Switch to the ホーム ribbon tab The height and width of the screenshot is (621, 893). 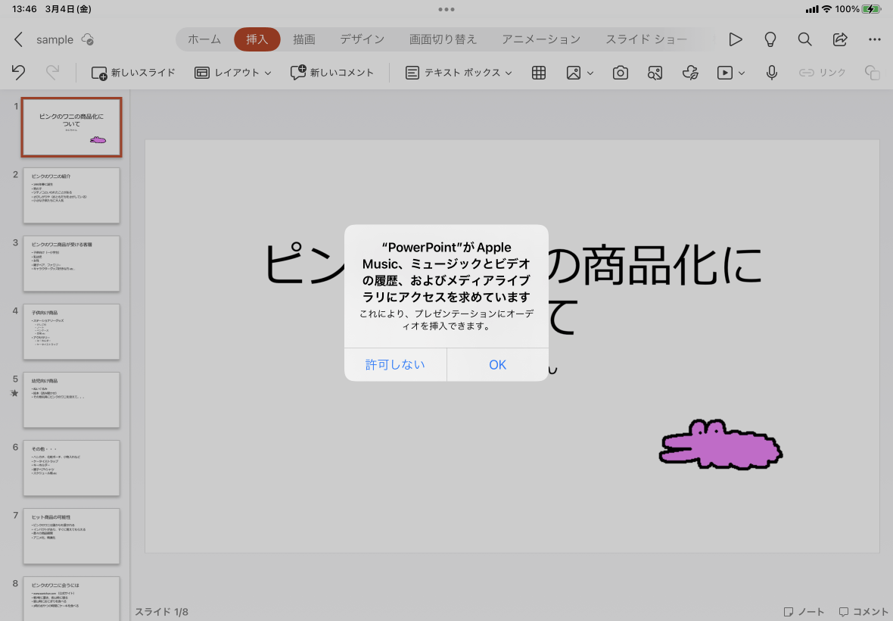click(x=203, y=39)
